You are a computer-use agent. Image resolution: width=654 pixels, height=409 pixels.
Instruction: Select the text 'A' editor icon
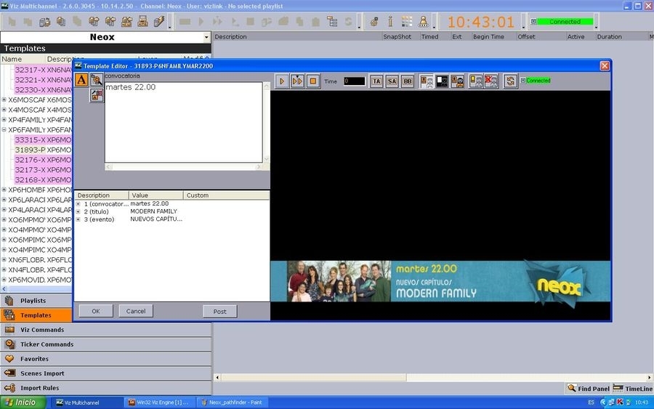click(x=81, y=80)
